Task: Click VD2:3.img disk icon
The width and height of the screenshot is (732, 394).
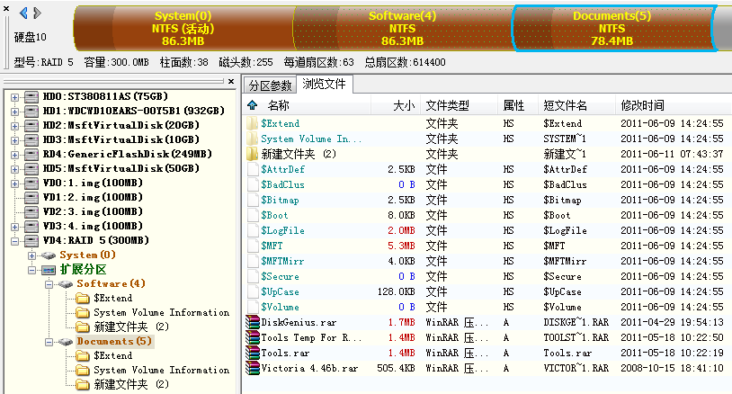Action: click(x=31, y=212)
